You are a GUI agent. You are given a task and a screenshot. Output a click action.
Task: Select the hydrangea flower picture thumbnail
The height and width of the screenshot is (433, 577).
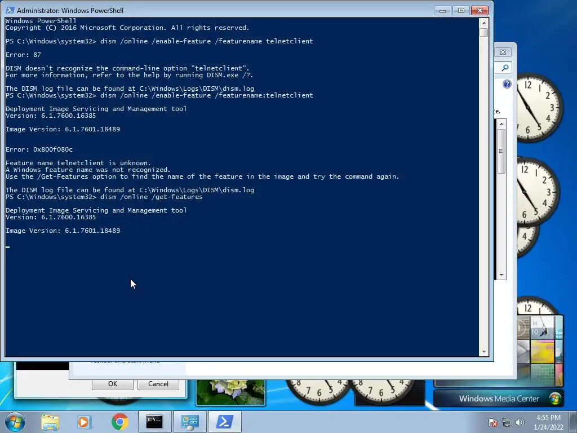[230, 392]
